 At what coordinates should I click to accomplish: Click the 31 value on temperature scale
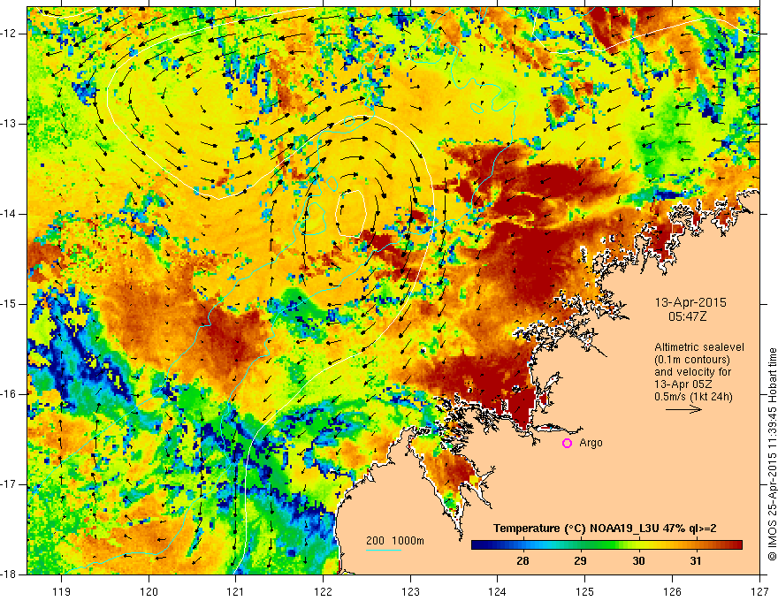pos(696,561)
